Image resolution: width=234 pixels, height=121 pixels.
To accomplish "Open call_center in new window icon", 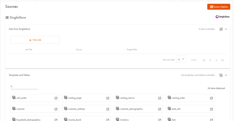I will point(56,98).
